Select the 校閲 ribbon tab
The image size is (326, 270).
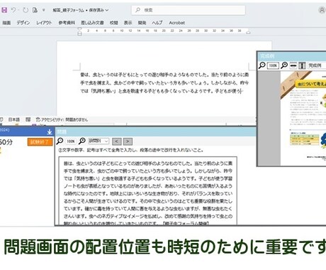point(113,23)
